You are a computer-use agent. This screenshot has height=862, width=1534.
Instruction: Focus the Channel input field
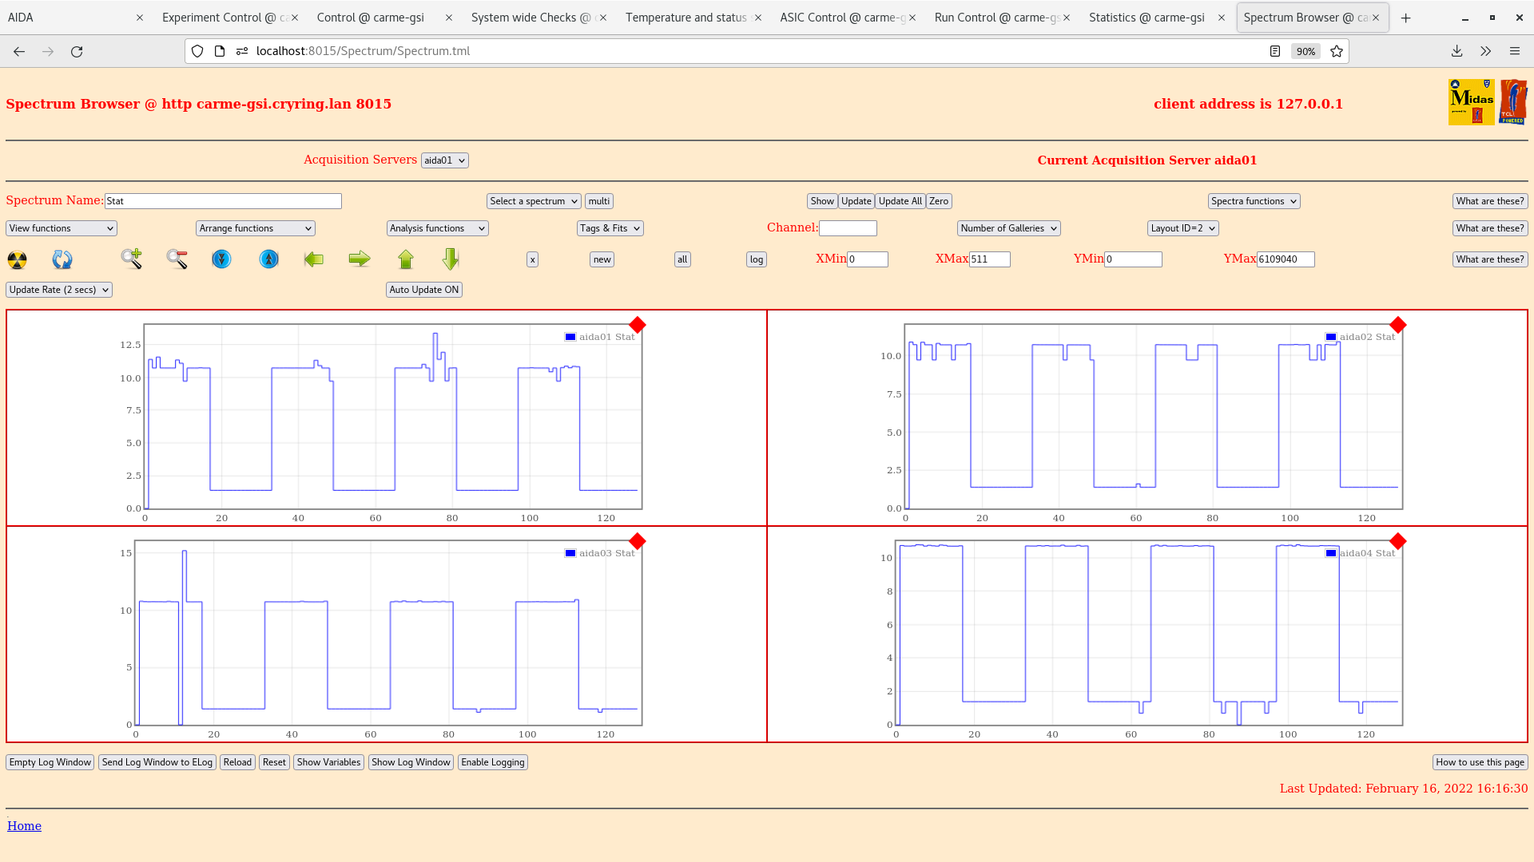848,228
